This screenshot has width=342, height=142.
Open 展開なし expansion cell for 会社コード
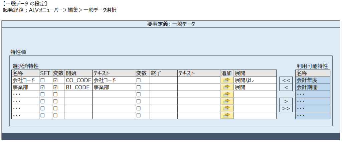(255, 80)
